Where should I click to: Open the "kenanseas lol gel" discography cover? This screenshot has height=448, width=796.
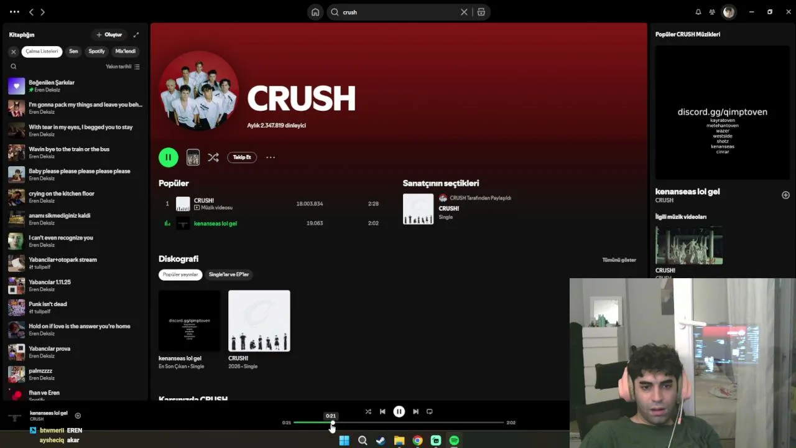coord(190,321)
